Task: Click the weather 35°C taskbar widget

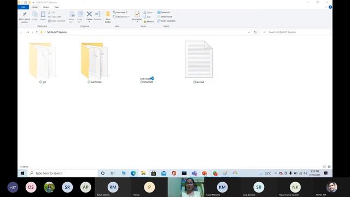Action: coord(265,173)
